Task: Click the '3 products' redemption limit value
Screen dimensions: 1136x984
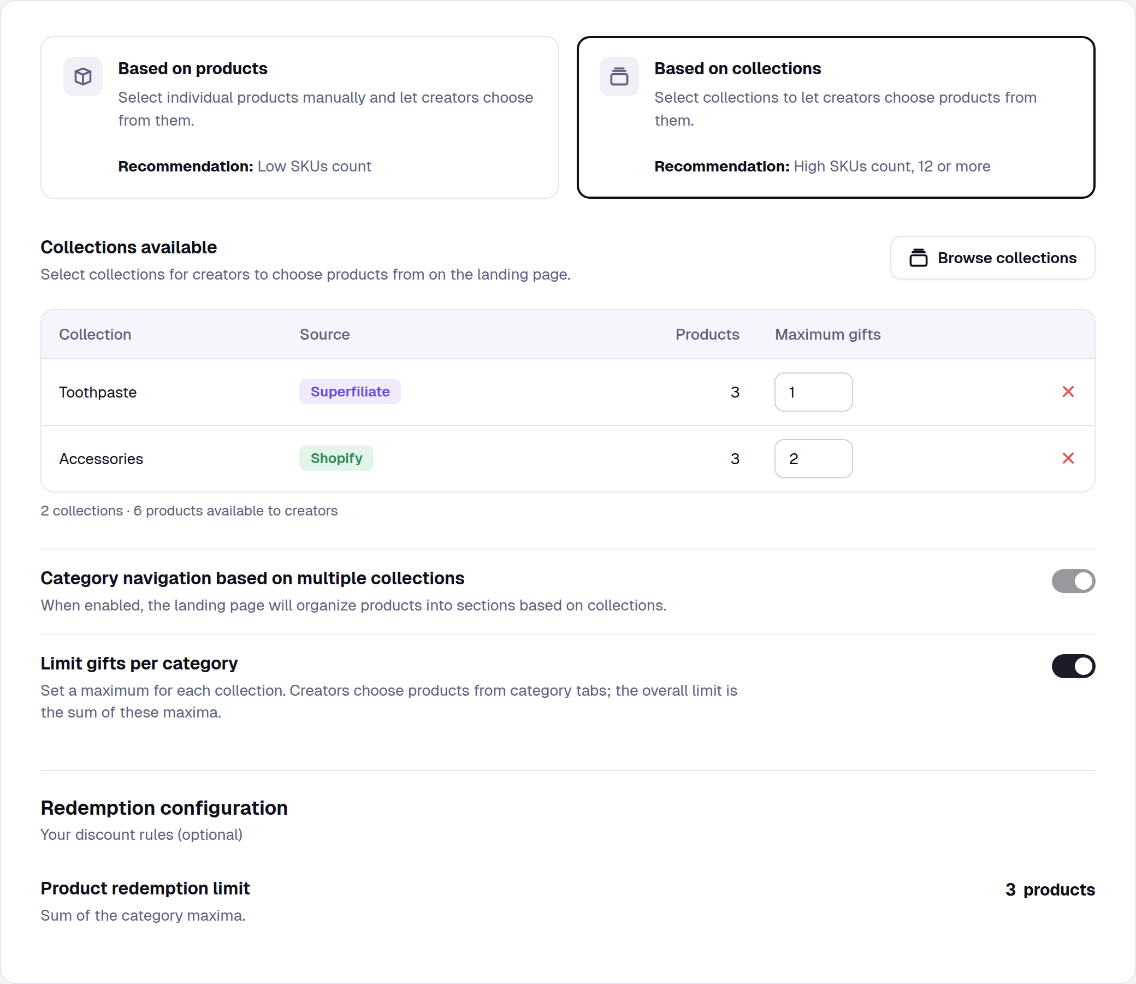Action: 1050,890
